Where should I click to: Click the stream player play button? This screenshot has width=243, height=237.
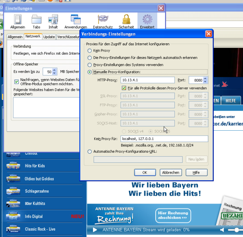coord(95,230)
